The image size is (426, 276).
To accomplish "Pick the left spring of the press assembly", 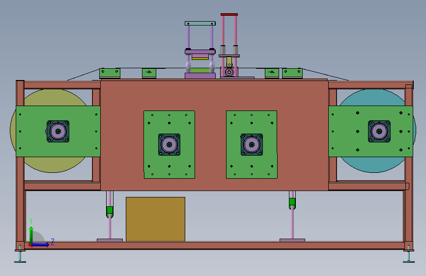I will click(x=188, y=67).
